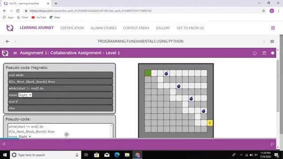Open the Maps bookmark

pos(55,17)
